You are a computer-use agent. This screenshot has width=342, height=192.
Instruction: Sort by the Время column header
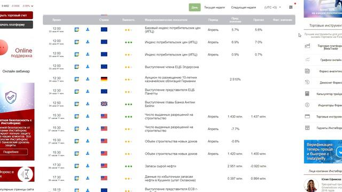click(x=57, y=20)
